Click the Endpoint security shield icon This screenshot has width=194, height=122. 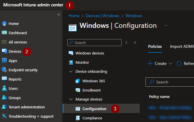click(4, 70)
